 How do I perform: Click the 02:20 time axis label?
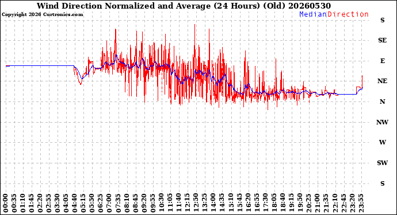40,203
